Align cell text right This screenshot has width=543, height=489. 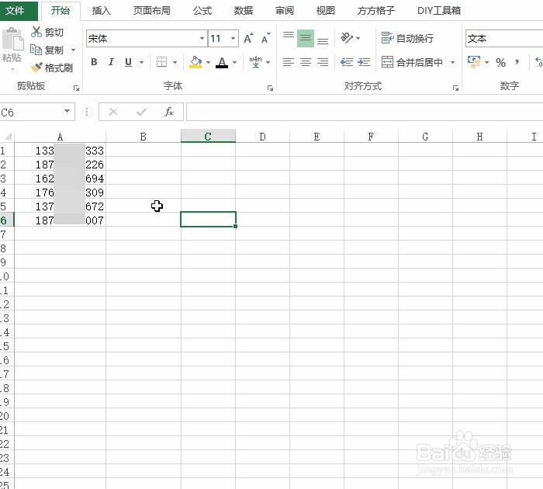coord(323,62)
